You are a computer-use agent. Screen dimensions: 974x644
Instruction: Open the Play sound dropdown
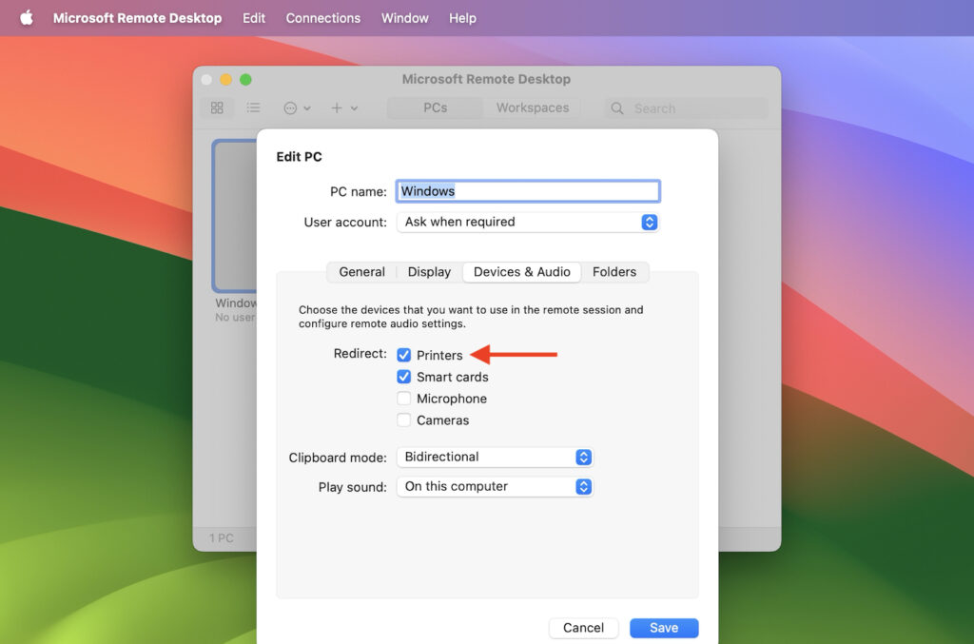pyautogui.click(x=584, y=486)
